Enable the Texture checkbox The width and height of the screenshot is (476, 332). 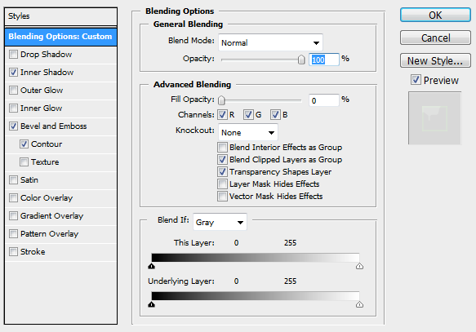pos(24,162)
